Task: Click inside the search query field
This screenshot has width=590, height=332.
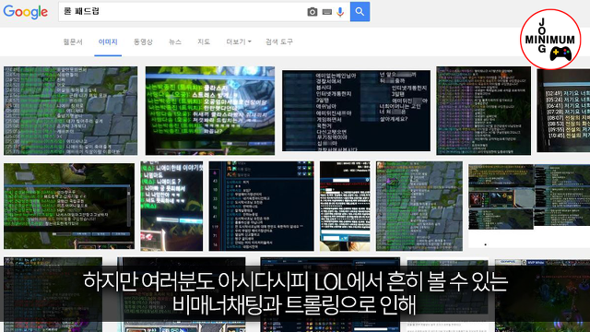Action: pyautogui.click(x=183, y=12)
